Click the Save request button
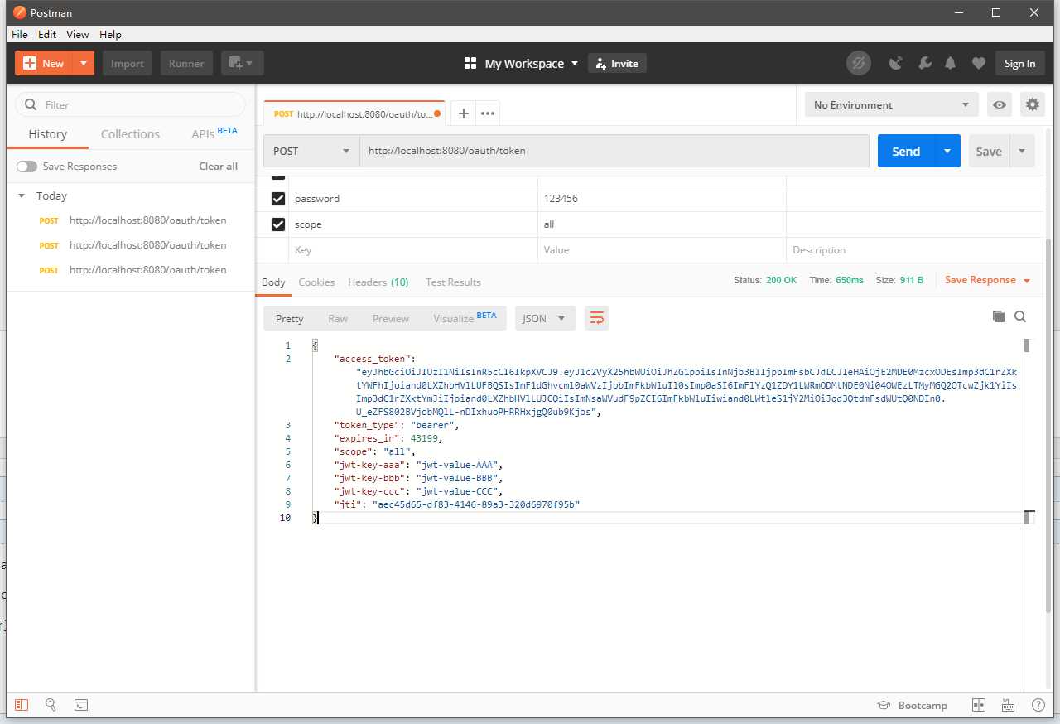The image size is (1060, 724). (x=989, y=151)
